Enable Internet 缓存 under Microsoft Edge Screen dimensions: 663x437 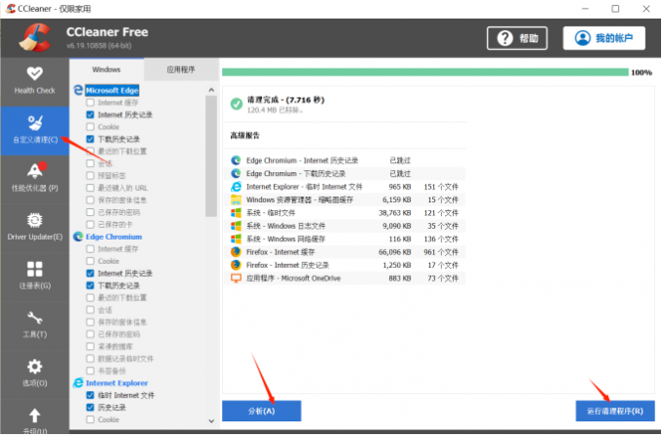point(90,103)
